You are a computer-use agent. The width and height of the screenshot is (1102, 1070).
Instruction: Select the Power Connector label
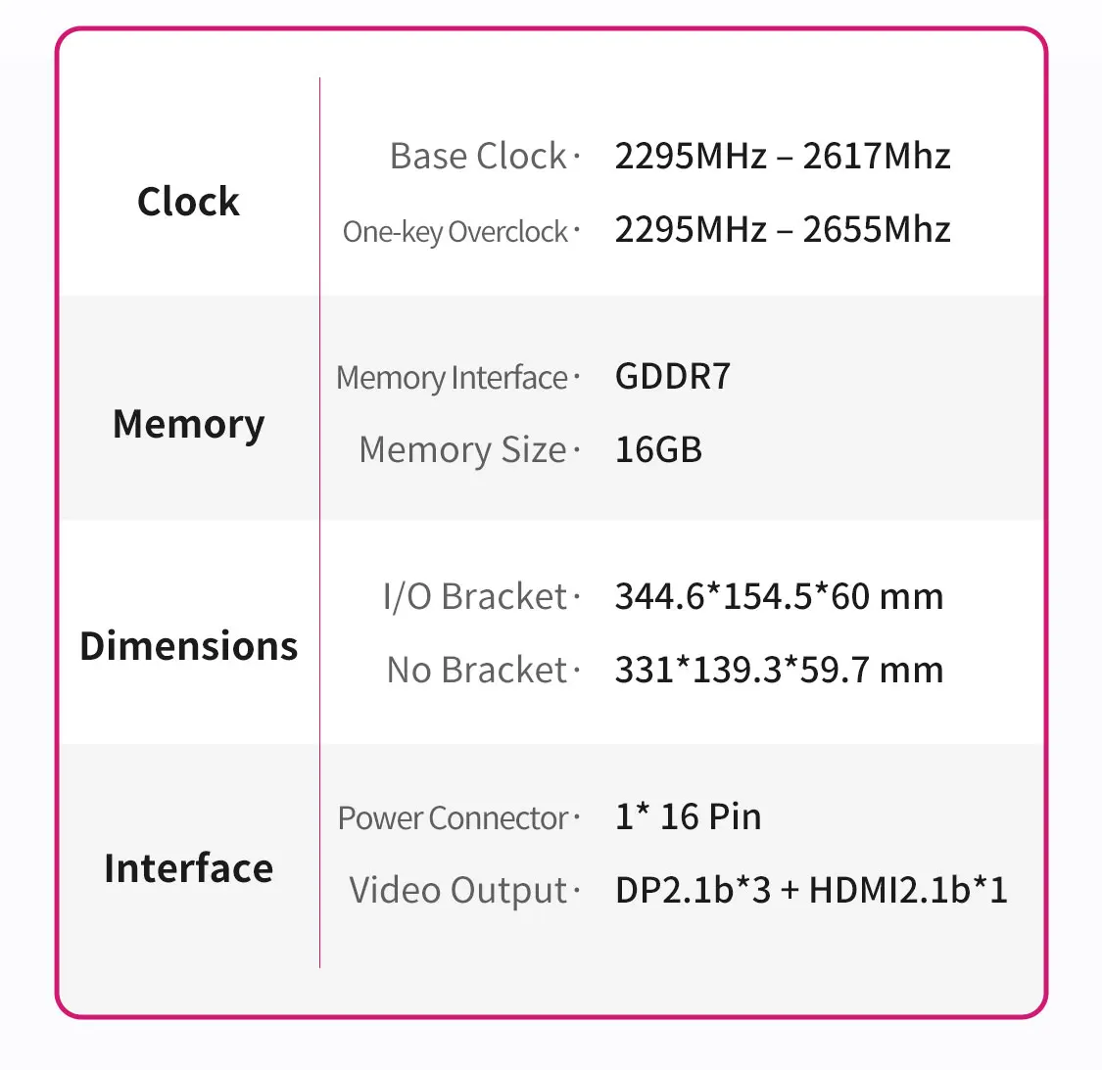454,817
